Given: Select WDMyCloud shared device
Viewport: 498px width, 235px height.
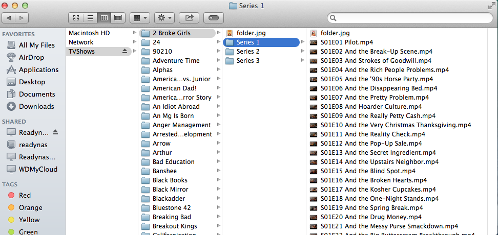Looking at the screenshot, I should pyautogui.click(x=32, y=169).
